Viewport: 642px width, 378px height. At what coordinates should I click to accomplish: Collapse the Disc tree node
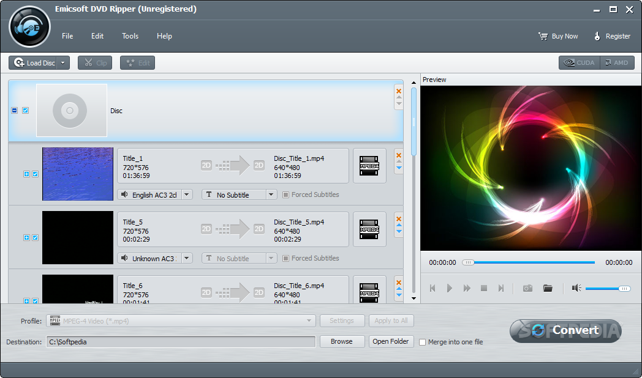pos(14,110)
